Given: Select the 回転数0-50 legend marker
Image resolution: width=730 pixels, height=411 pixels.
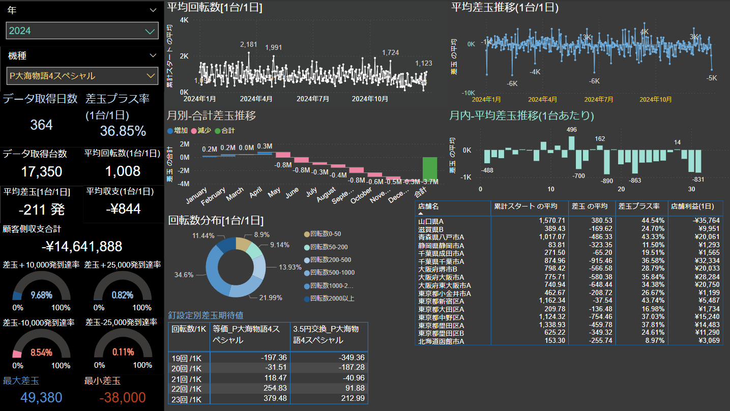Looking at the screenshot, I should click(307, 234).
